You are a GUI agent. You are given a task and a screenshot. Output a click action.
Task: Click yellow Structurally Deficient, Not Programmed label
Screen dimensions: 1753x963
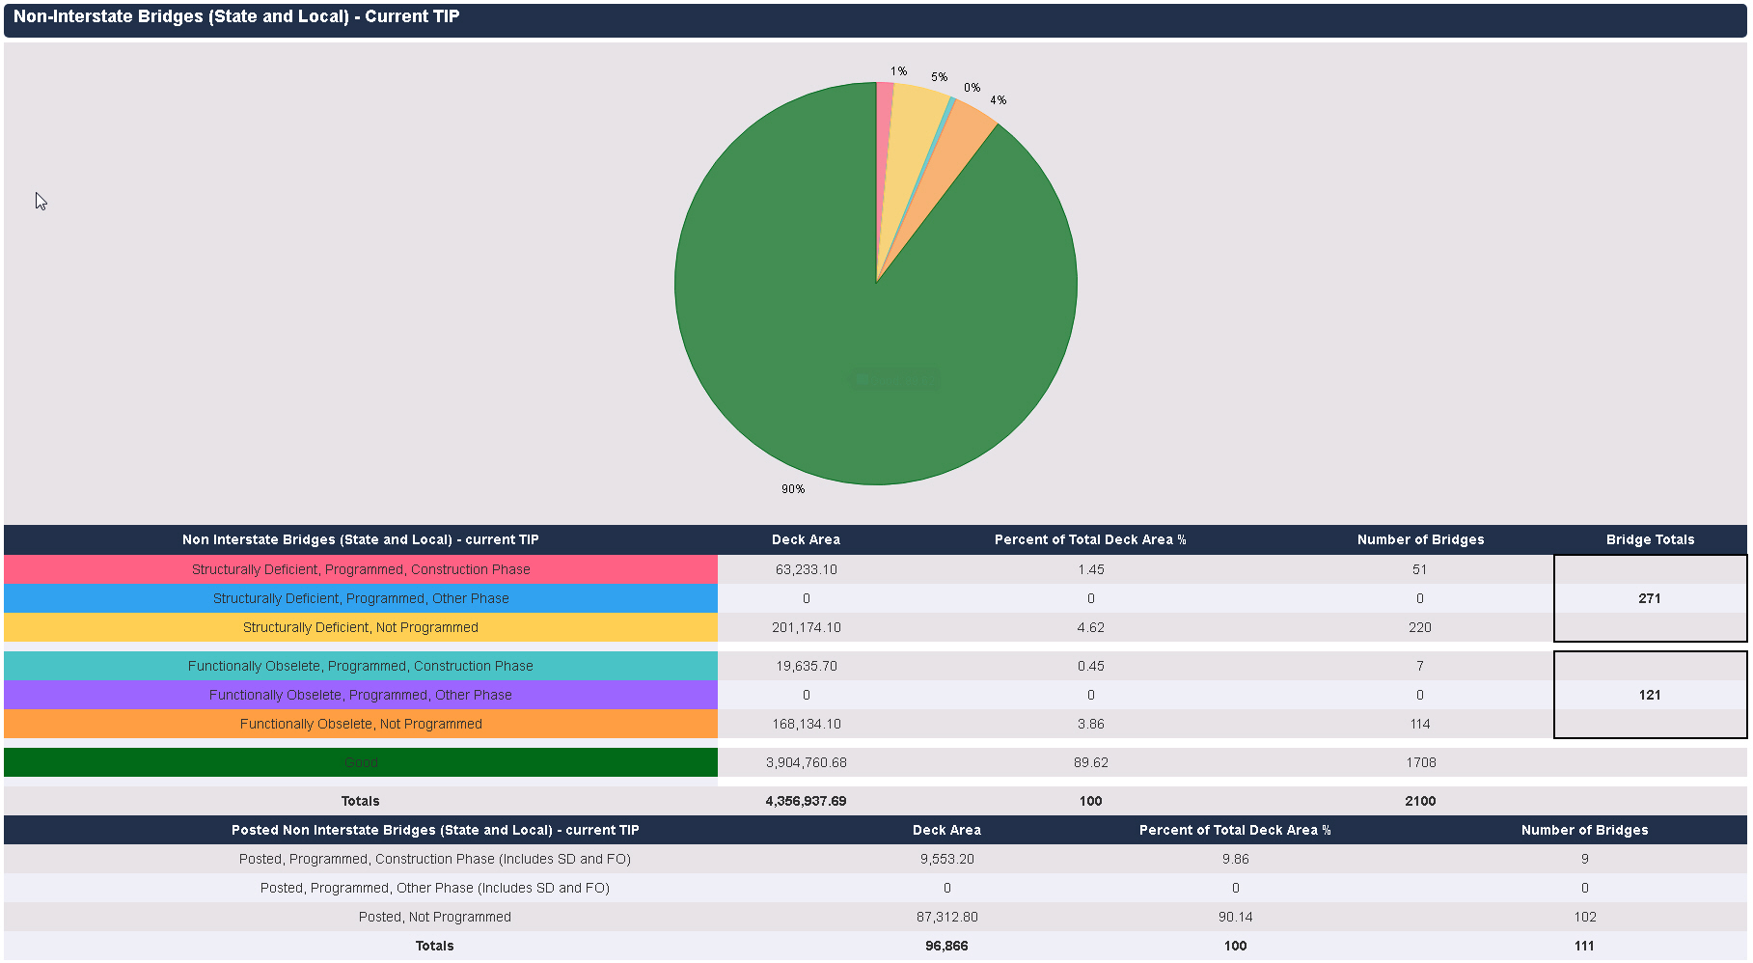361,627
